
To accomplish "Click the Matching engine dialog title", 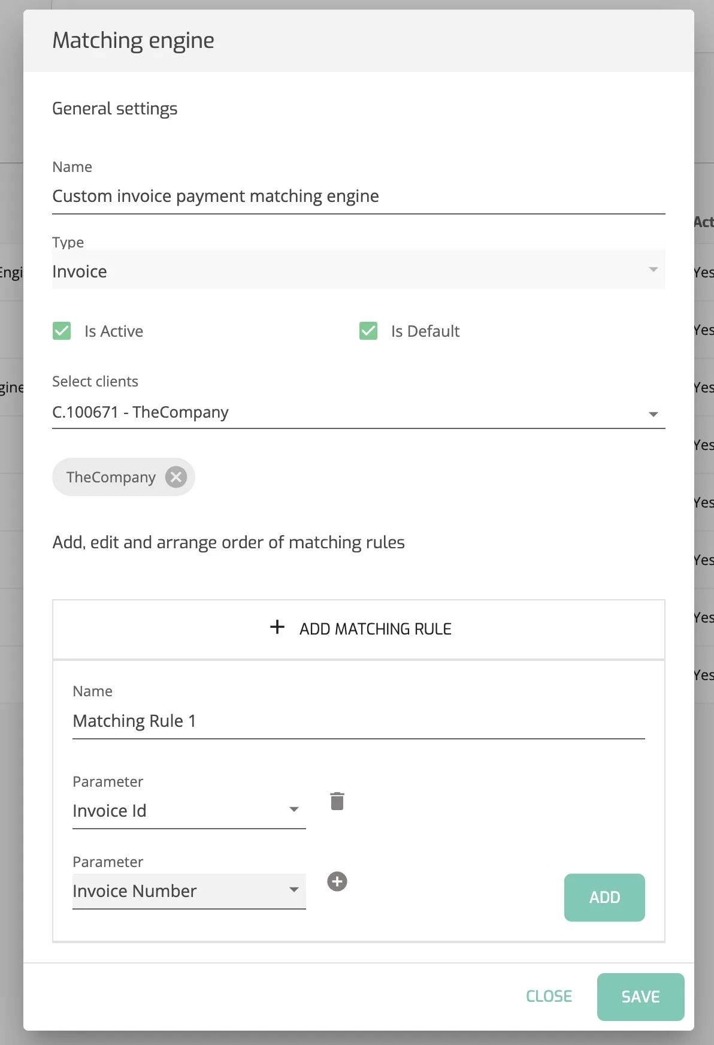I will point(134,41).
